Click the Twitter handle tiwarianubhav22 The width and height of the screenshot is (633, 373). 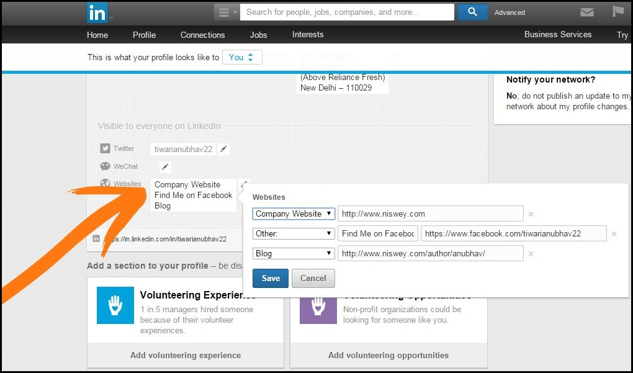[x=183, y=150]
